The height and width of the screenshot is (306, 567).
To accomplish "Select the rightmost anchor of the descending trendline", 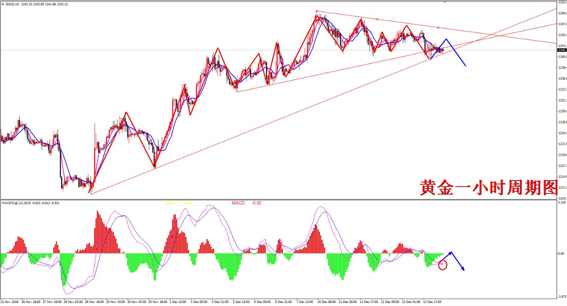I will (x=438, y=27).
